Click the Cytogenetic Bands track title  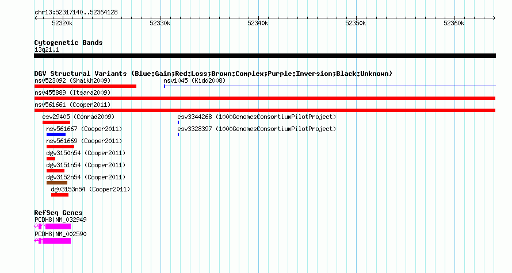pyautogui.click(x=68, y=43)
